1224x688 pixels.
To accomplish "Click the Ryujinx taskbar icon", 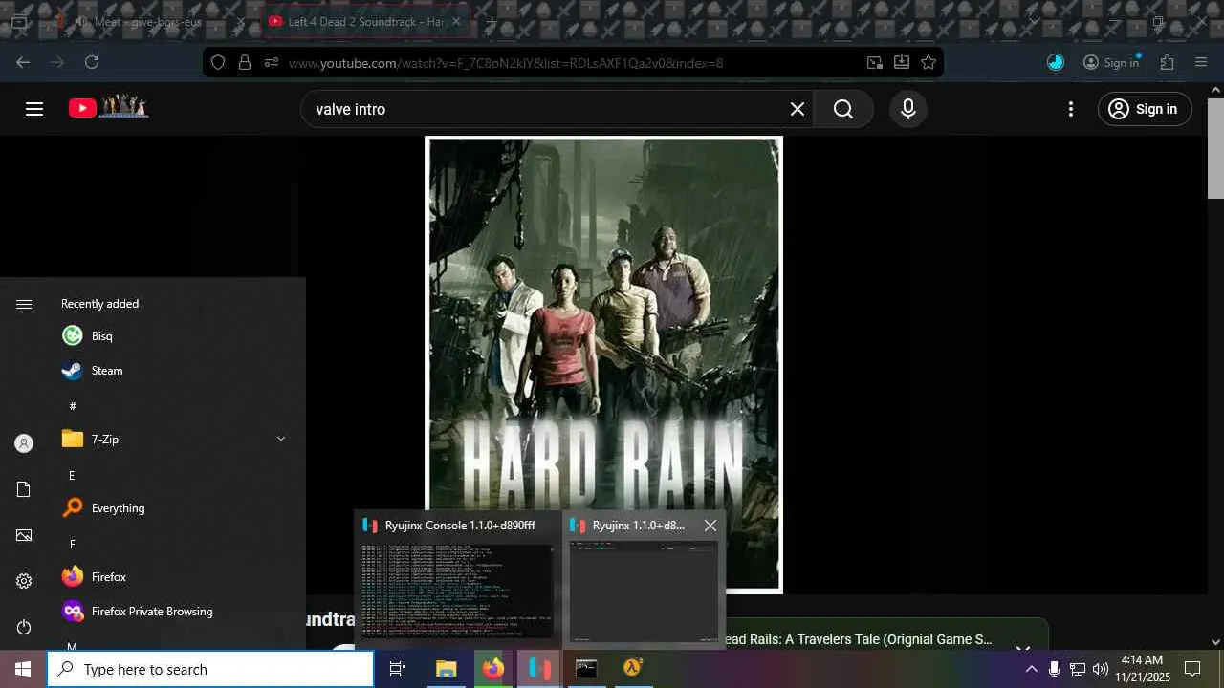I will click(x=539, y=669).
